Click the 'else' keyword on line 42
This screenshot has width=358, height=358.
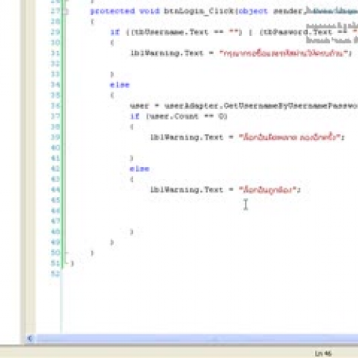coord(140,169)
